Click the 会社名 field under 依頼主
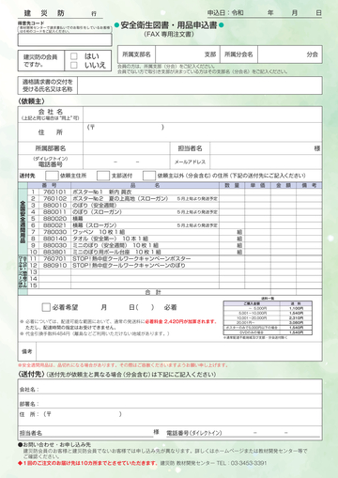The width and height of the screenshot is (338, 478). tap(203, 115)
